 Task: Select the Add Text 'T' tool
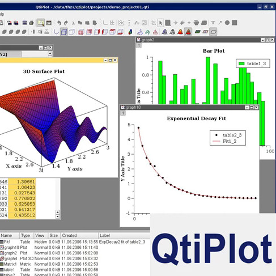tap(213, 23)
